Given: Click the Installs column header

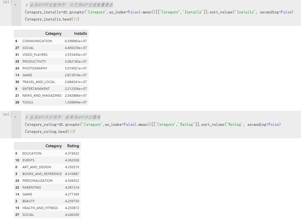Looking at the screenshot, I should click(x=81, y=34).
